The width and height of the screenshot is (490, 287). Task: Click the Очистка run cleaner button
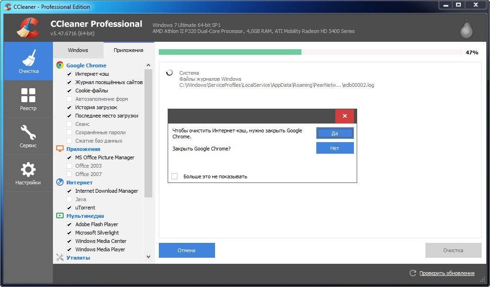point(453,250)
